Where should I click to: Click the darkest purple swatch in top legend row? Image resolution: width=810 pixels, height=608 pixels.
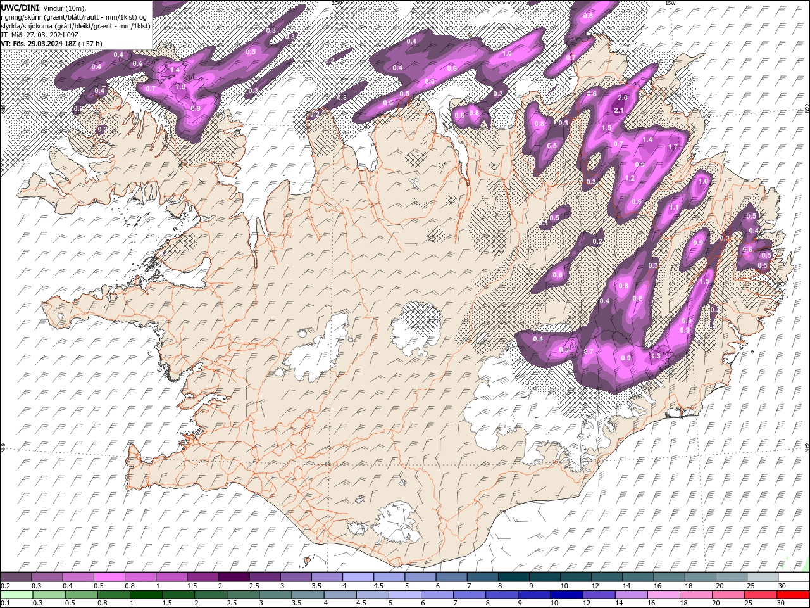(233, 577)
